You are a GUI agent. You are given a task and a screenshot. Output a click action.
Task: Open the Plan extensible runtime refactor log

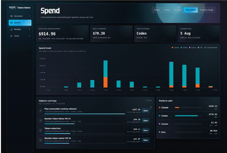click(146, 111)
